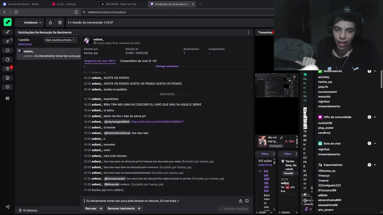The image size is (383, 215).
Task: Switch to the 'TikTok - Make Your Day' browser tab
Action: [122, 4]
